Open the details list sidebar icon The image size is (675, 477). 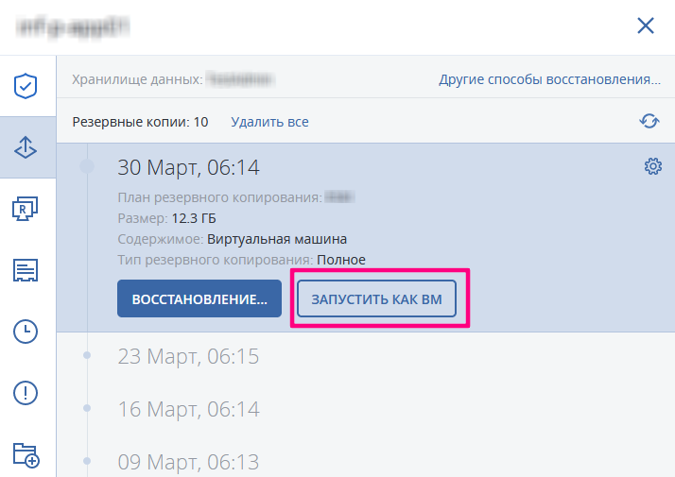coord(26,270)
